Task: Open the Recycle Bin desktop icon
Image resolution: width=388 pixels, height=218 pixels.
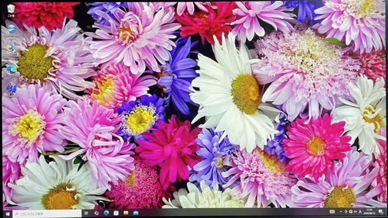Action: 11,10
